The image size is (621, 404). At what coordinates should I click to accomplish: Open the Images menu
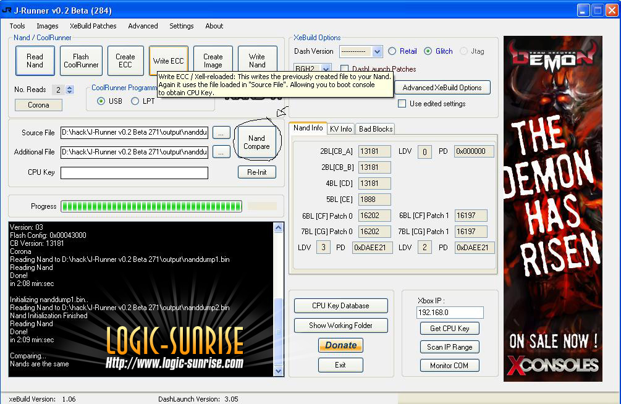point(48,26)
